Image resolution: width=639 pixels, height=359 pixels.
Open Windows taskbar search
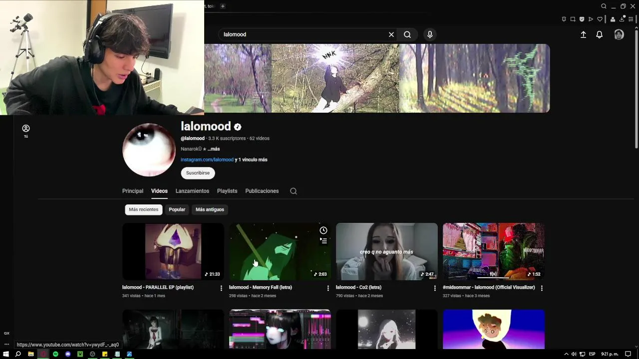(x=18, y=354)
